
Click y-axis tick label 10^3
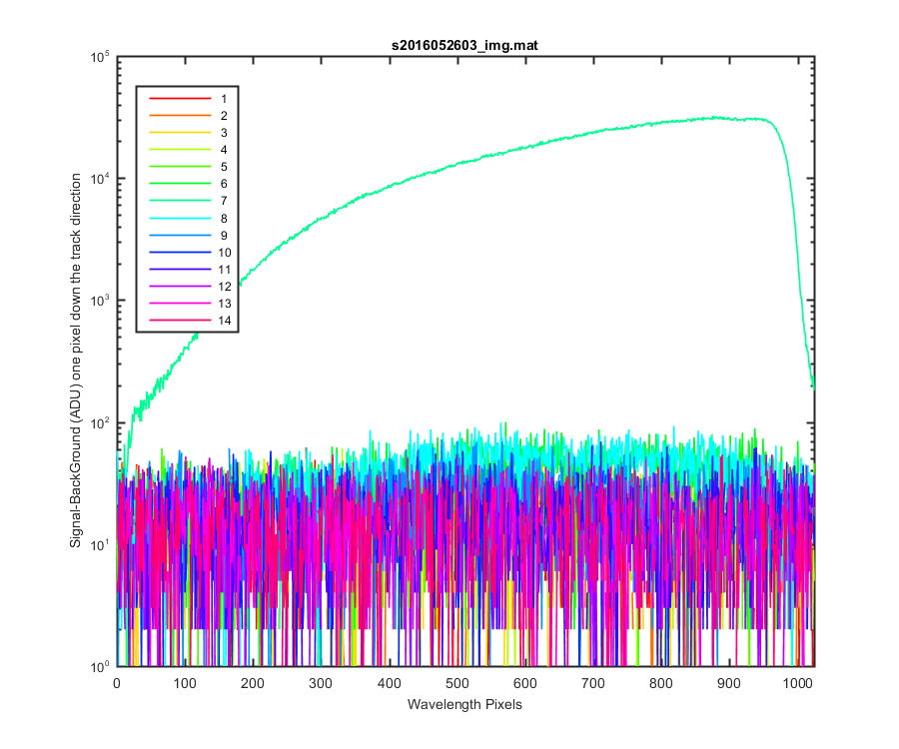[100, 302]
